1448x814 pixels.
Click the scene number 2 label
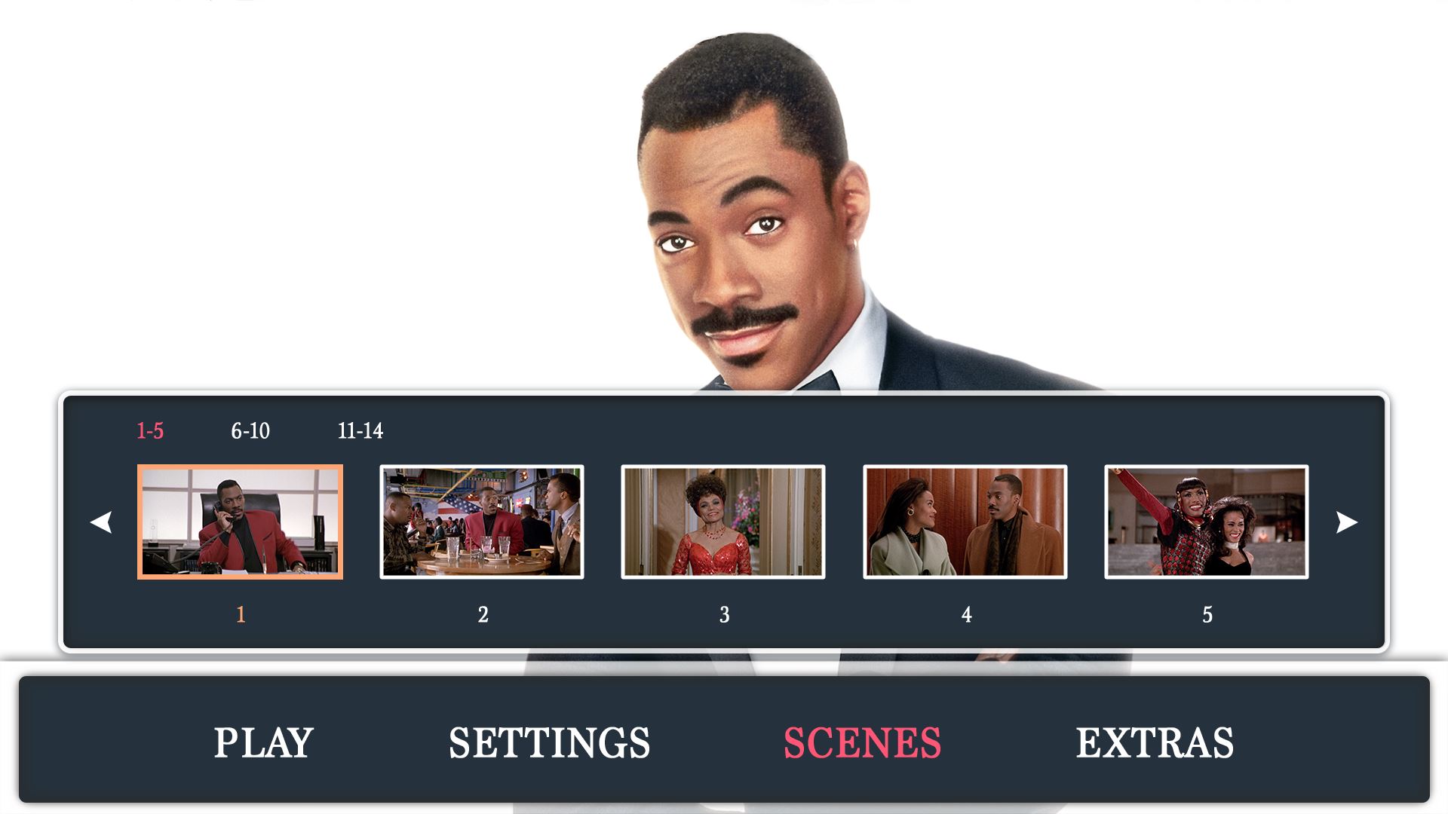pos(483,614)
